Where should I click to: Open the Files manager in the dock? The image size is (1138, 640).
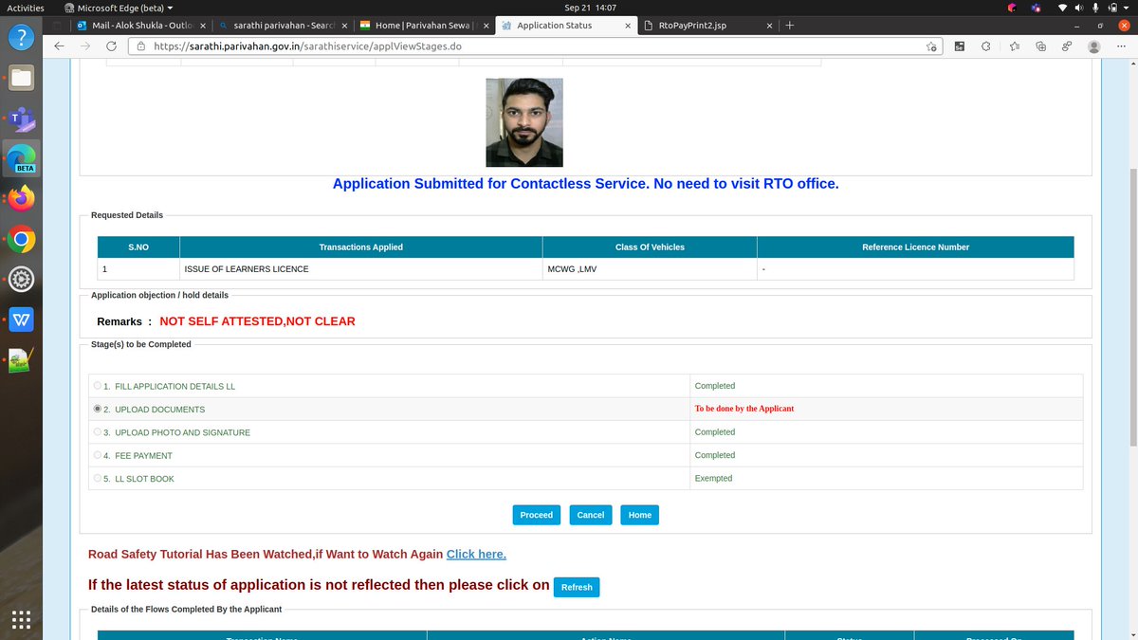tap(21, 79)
